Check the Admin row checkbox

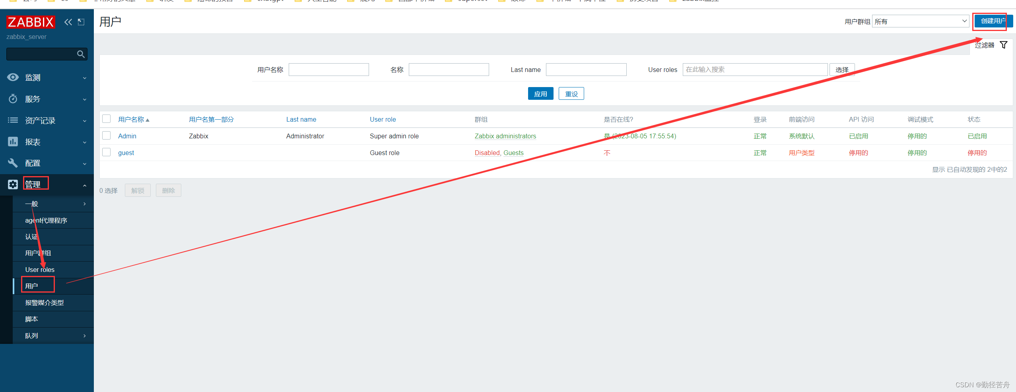tap(106, 136)
